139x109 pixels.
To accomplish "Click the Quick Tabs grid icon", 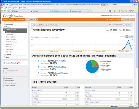I will click(x=9, y=11).
